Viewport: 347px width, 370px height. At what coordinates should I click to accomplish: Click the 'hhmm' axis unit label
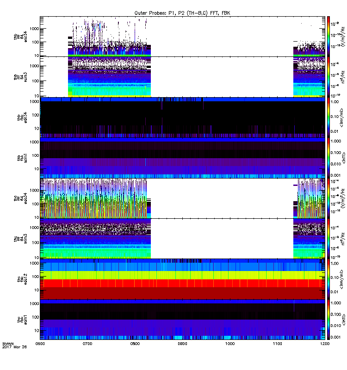coord(8,344)
